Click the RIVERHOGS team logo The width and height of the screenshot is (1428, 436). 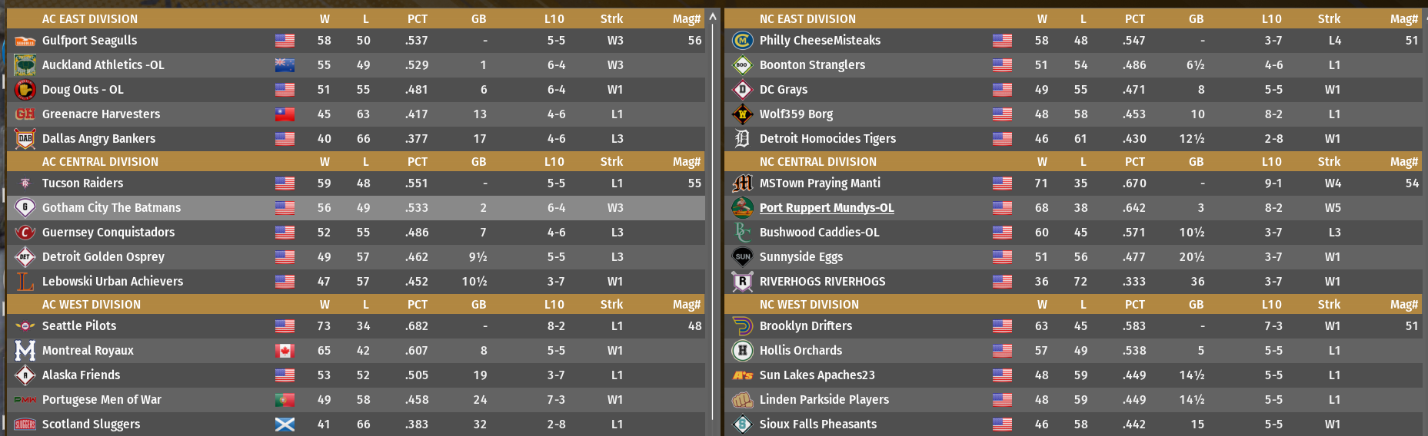pos(742,282)
